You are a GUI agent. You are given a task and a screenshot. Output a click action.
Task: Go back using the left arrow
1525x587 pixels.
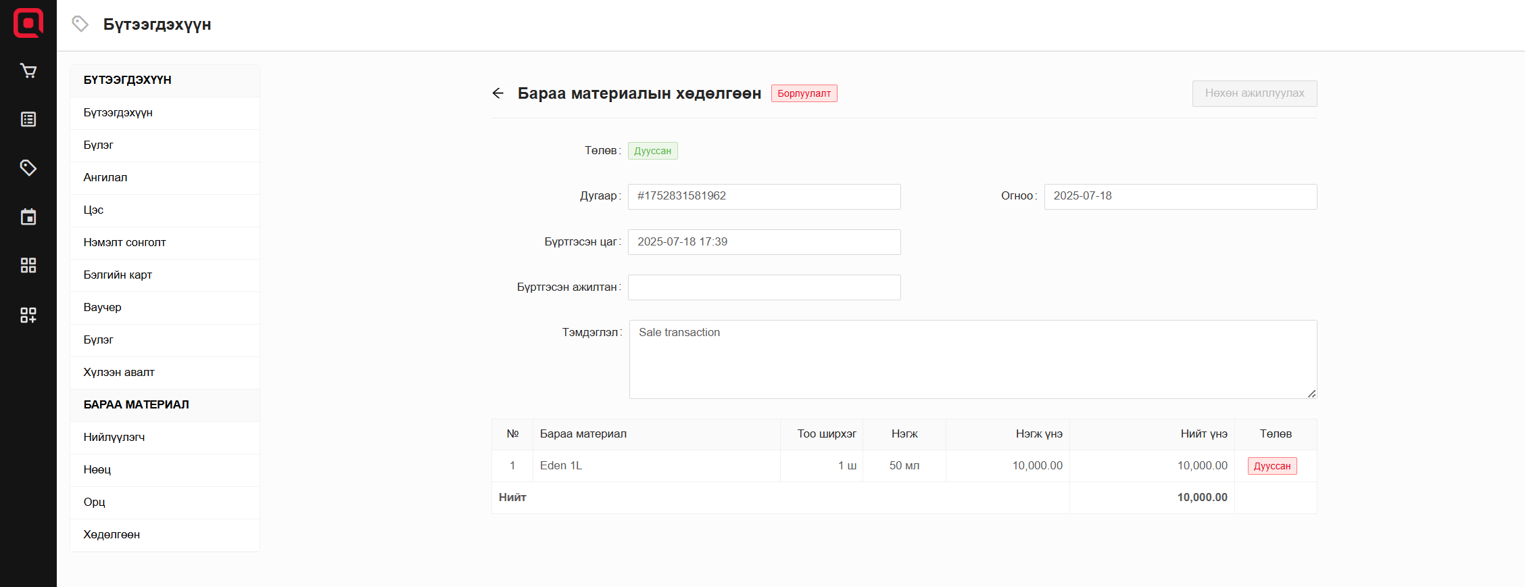pyautogui.click(x=498, y=93)
